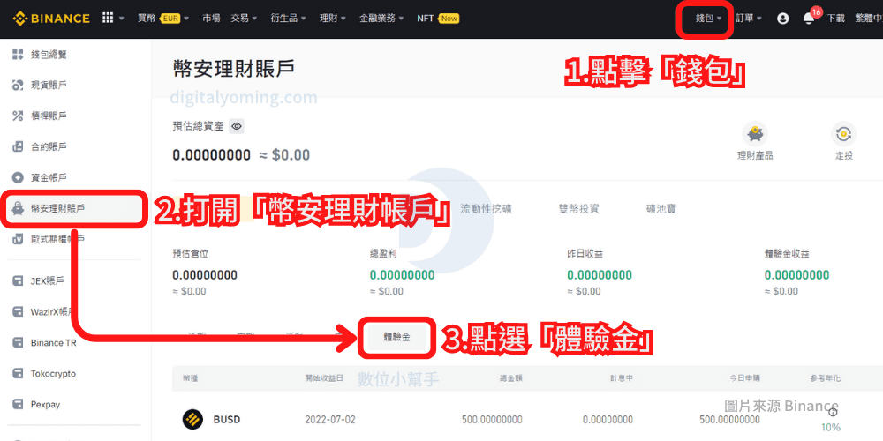
Task: Click the 幣安理財賬戶 piggy icon
Action: [x=18, y=209]
